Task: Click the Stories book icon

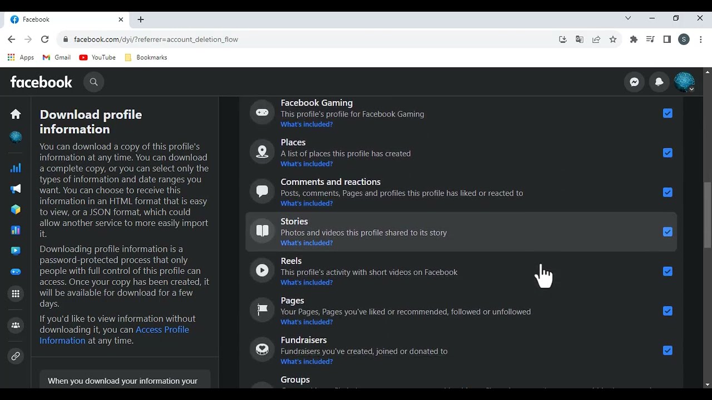Action: coord(262,231)
